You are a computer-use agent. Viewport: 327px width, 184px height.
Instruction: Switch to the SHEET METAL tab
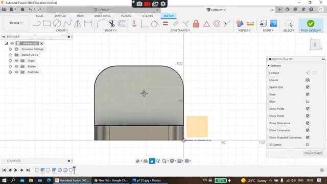tap(102, 16)
